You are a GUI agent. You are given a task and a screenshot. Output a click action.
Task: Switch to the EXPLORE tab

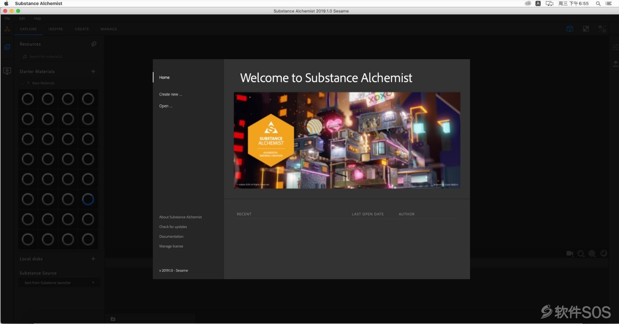coord(28,29)
